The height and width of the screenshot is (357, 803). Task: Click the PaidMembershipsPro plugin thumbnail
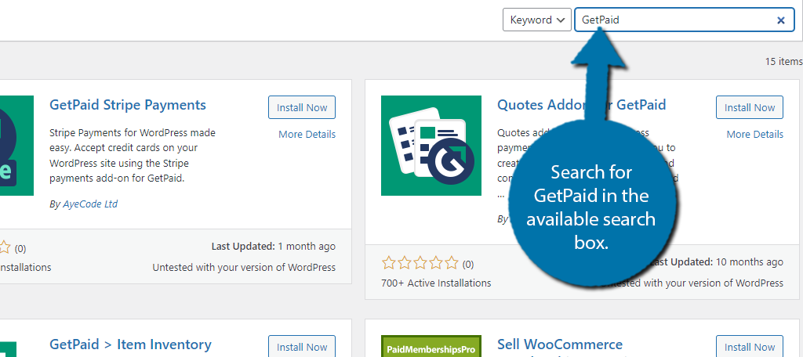click(431, 346)
